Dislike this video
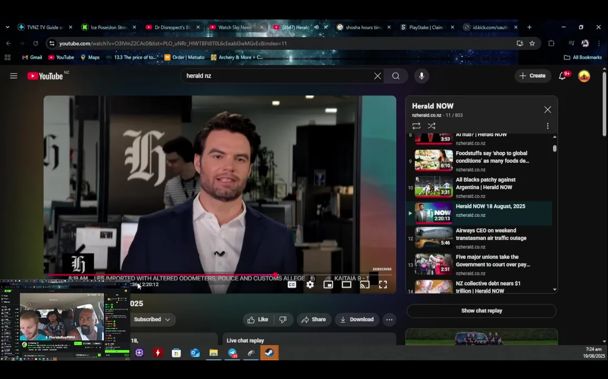Image resolution: width=608 pixels, height=379 pixels. tap(283, 320)
